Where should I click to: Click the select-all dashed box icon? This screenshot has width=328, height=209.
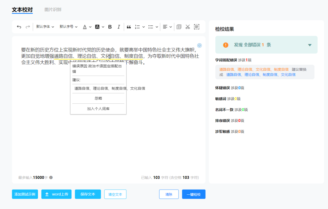[197, 27]
